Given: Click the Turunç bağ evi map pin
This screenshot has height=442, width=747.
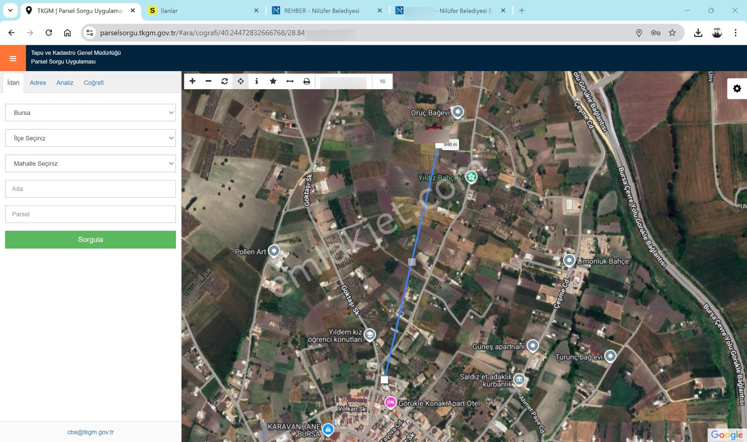Looking at the screenshot, I should coord(610,356).
